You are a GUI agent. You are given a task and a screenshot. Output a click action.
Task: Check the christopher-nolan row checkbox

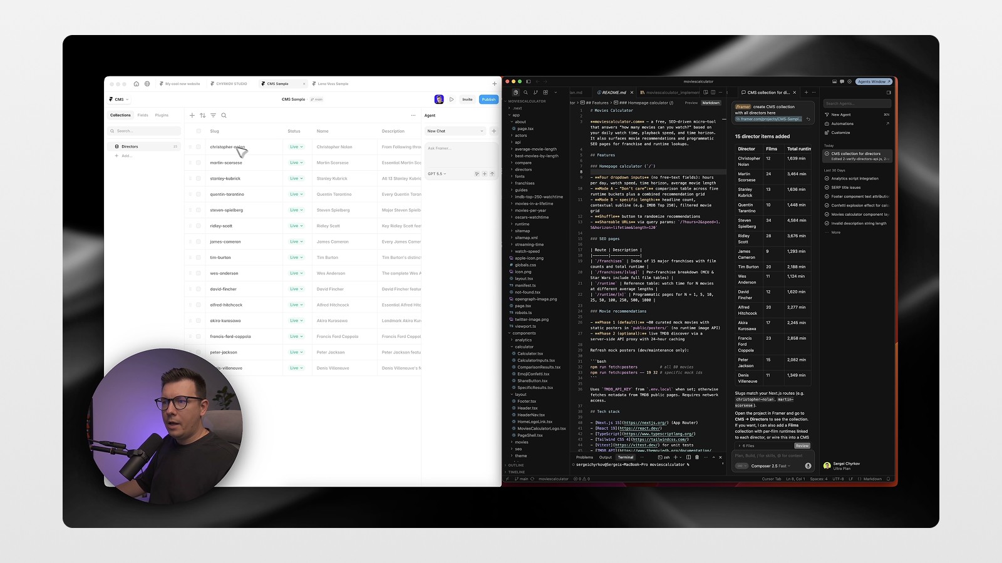pyautogui.click(x=199, y=147)
